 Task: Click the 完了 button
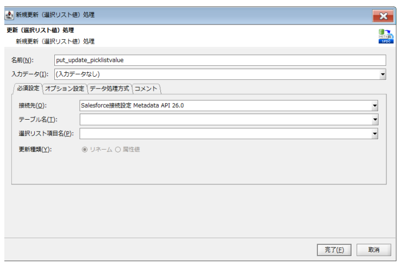334,250
